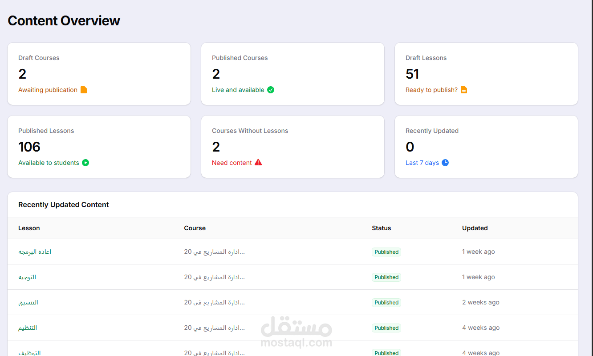593x356 pixels.
Task: Click the orange note icon beside Ready to publish?
Action: (x=464, y=90)
